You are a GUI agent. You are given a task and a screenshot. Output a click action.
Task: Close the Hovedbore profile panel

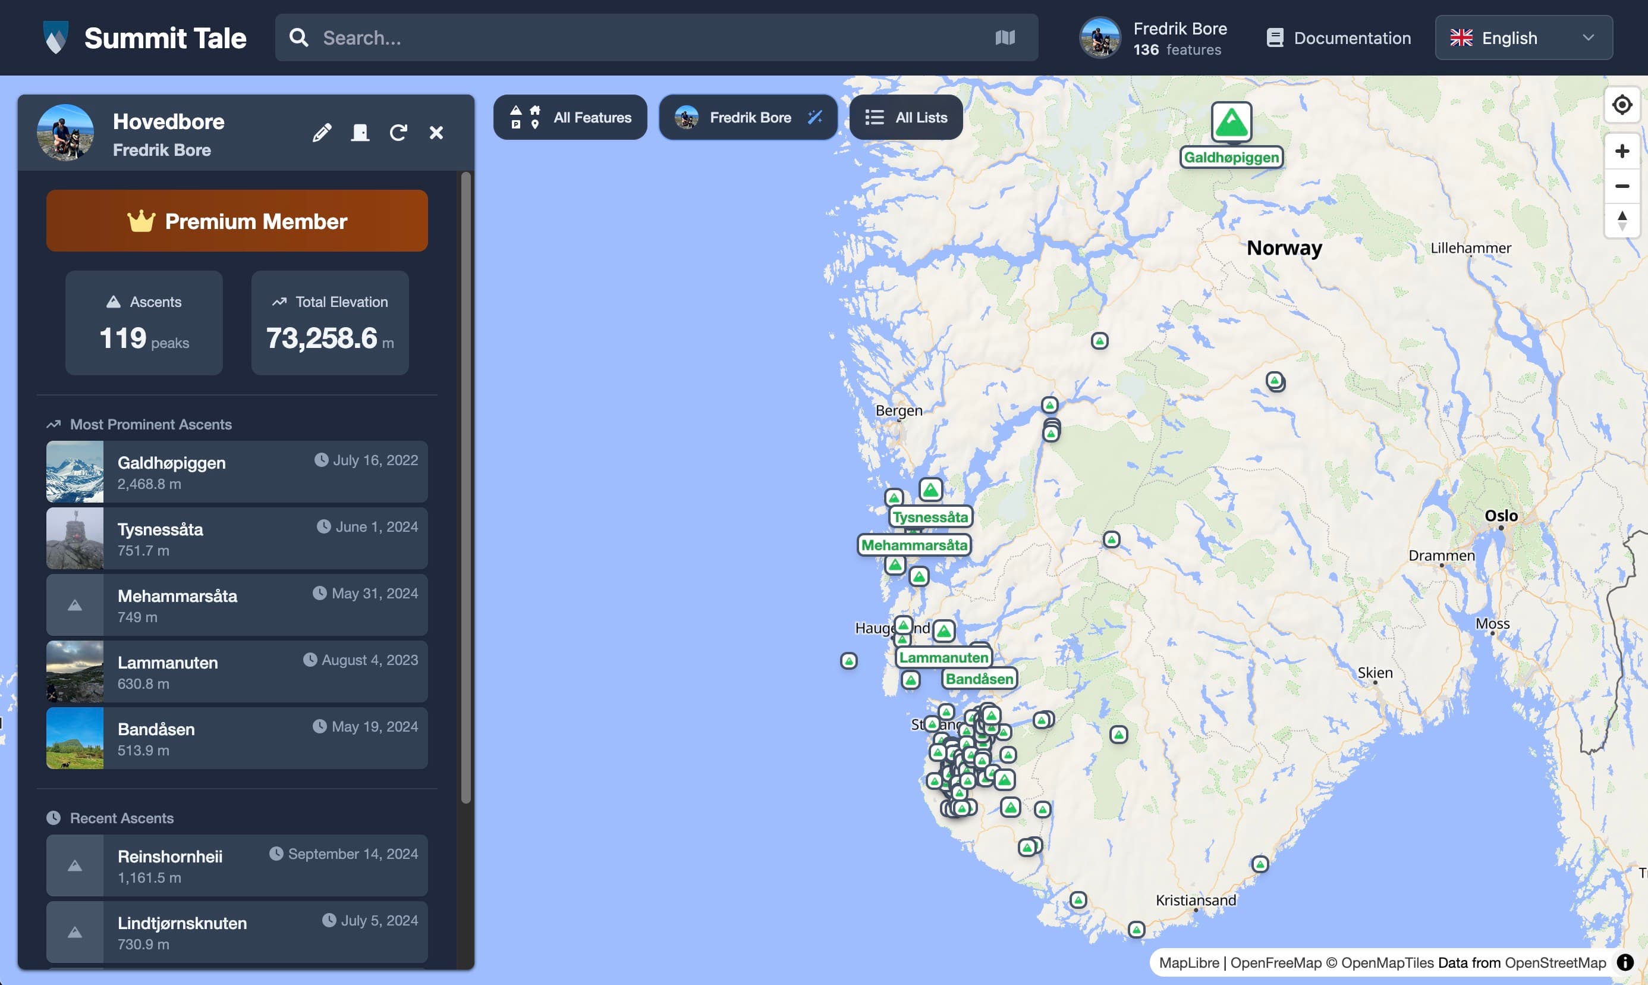(436, 133)
